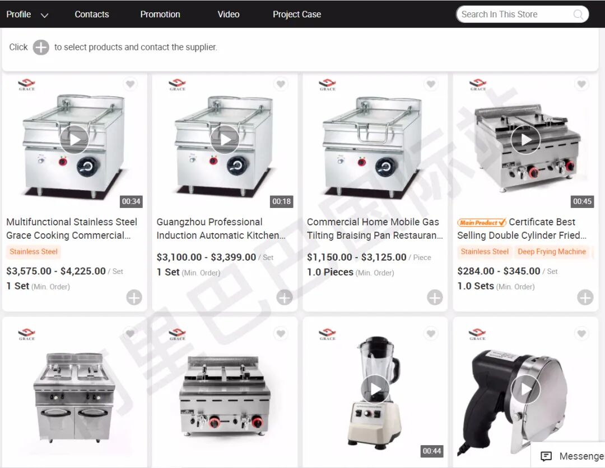Click the Deep Frying Machine tag
Screen dimensions: 605x468
552,252
